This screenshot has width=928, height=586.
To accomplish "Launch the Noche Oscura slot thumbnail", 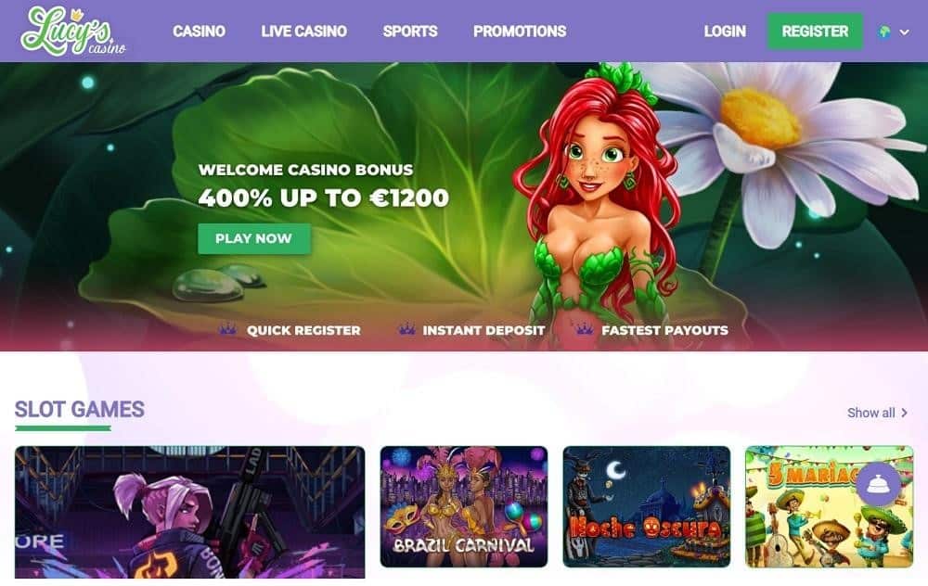I will [646, 507].
